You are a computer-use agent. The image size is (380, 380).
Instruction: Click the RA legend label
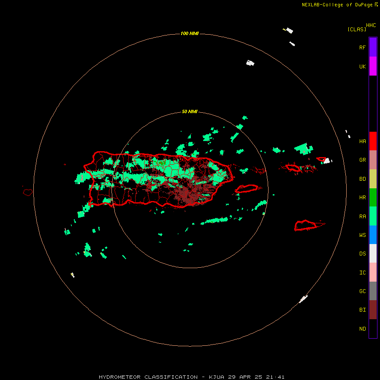point(362,217)
